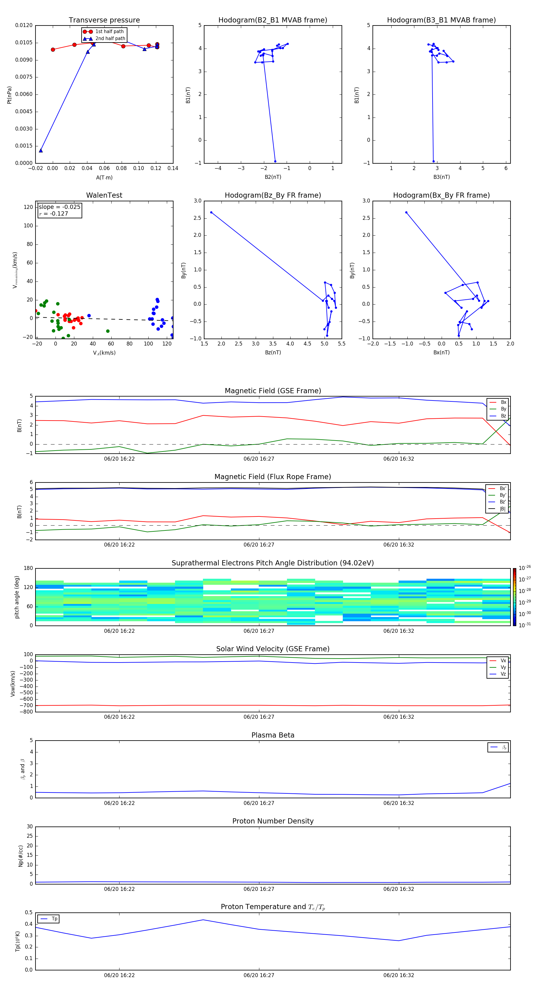The height and width of the screenshot is (1002, 546).
Task: Click the lowest blue triangle in Transverse pressure
Action: (x=41, y=151)
